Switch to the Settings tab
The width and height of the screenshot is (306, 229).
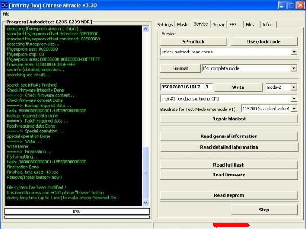coord(165,25)
